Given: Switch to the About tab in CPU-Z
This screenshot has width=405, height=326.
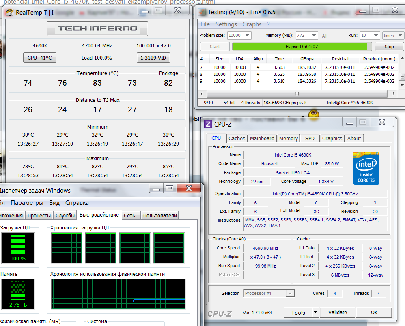Looking at the screenshot, I should point(354,139).
